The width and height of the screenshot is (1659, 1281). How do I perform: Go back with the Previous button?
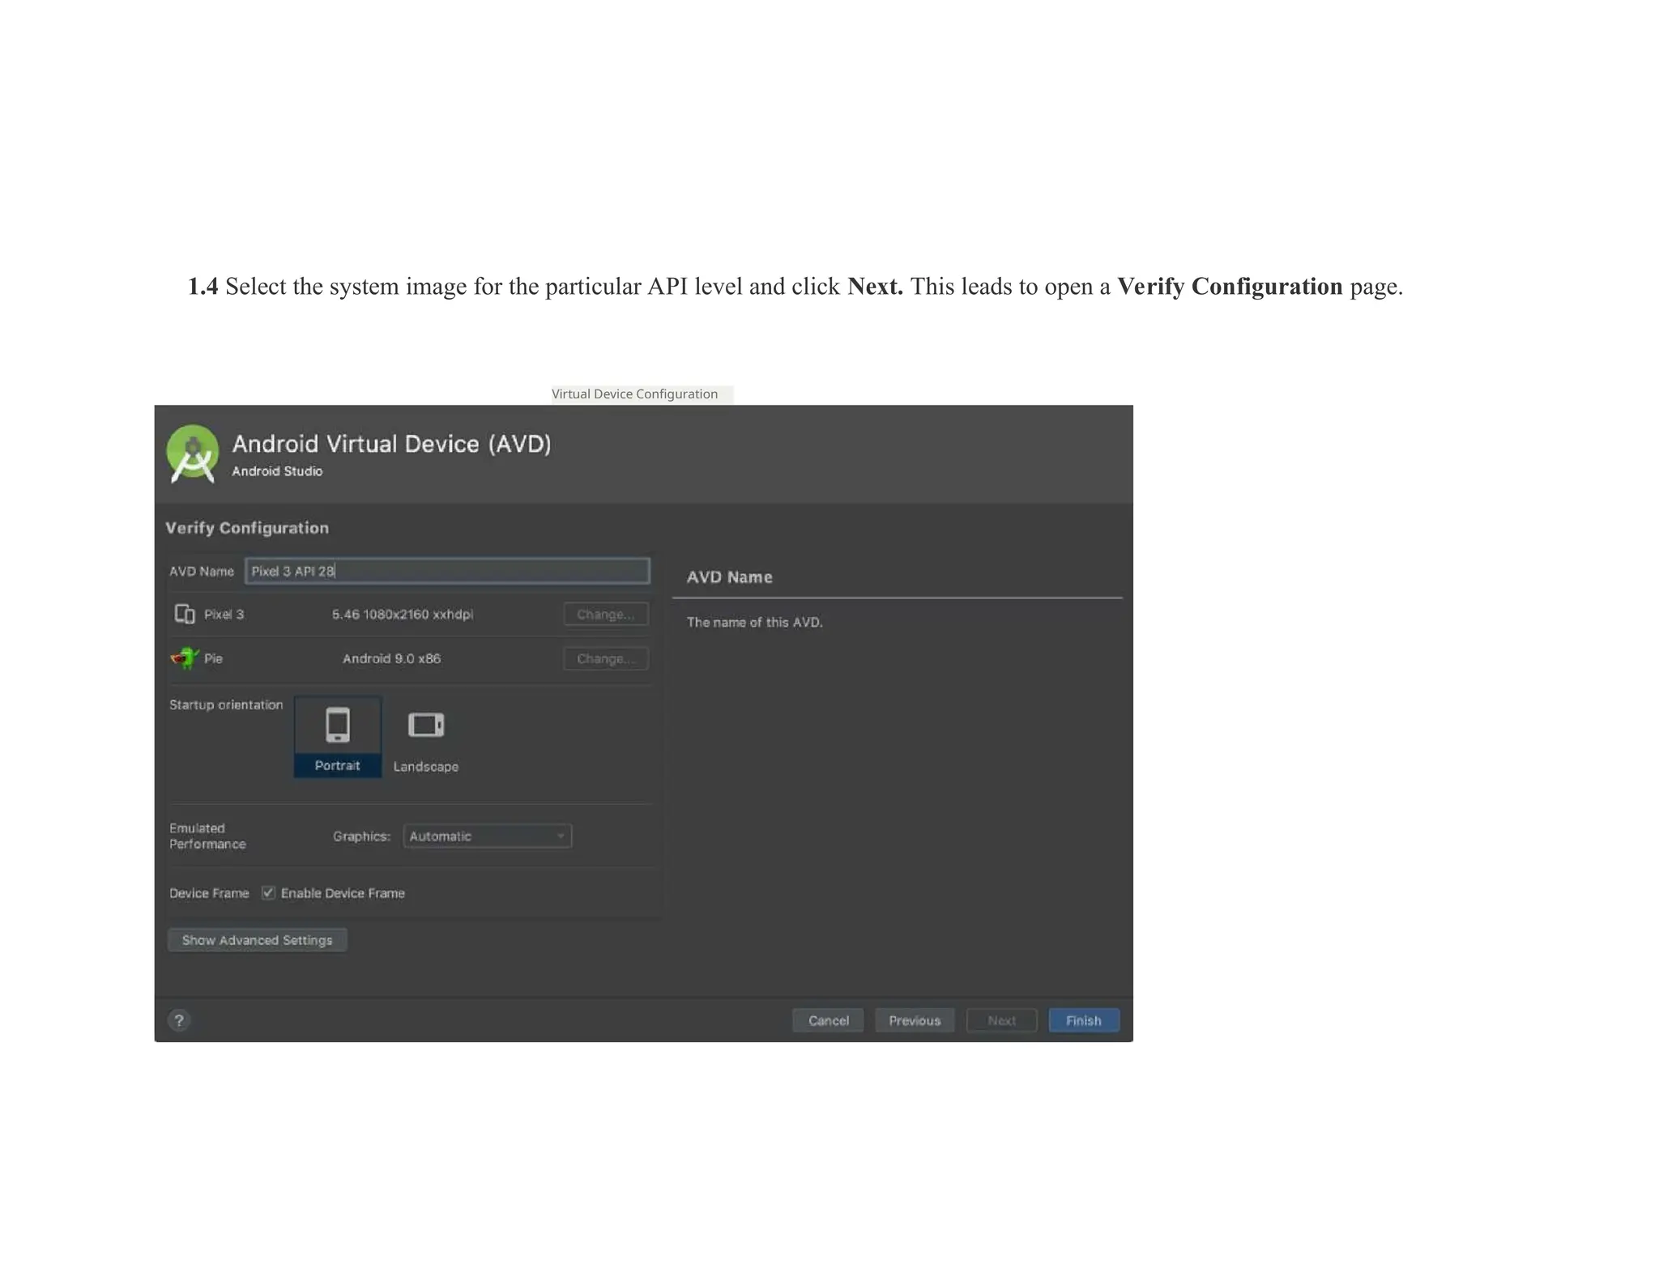point(915,1020)
